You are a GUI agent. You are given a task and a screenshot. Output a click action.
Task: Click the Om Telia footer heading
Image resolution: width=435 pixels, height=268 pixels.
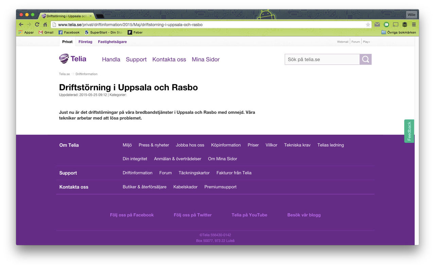[x=69, y=145]
